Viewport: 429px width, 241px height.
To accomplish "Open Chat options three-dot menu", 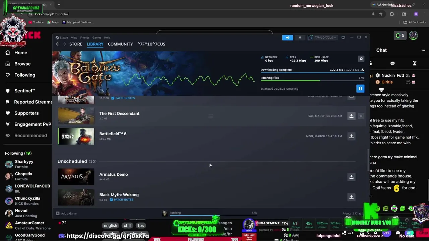I will coord(423,50).
